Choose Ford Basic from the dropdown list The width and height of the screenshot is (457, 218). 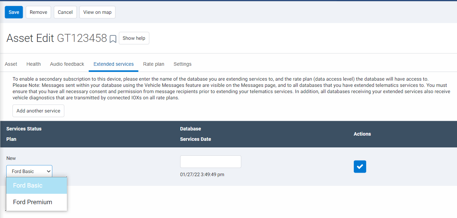point(36,185)
